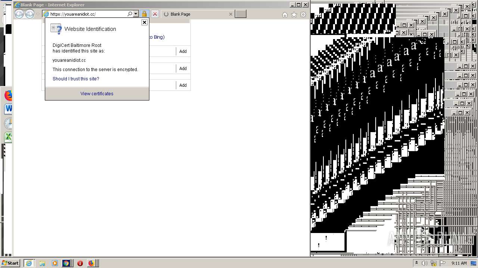The height and width of the screenshot is (268, 478).
Task: Open the Word desktop shortcut
Action: (8, 109)
